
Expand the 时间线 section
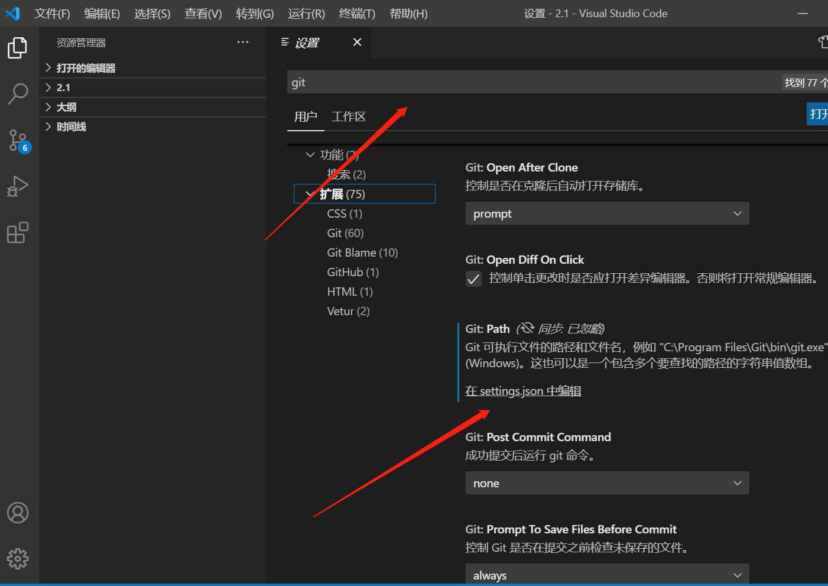click(x=152, y=127)
